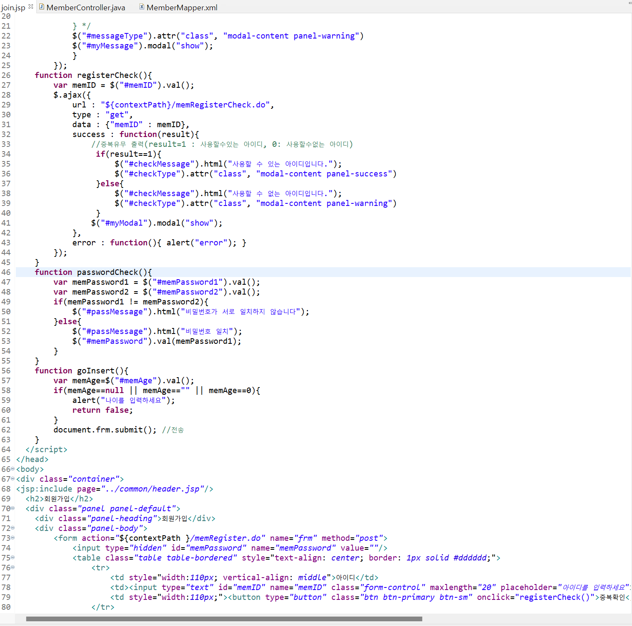This screenshot has width=632, height=626.
Task: Click line number 46 in the gutter
Action: [6, 272]
